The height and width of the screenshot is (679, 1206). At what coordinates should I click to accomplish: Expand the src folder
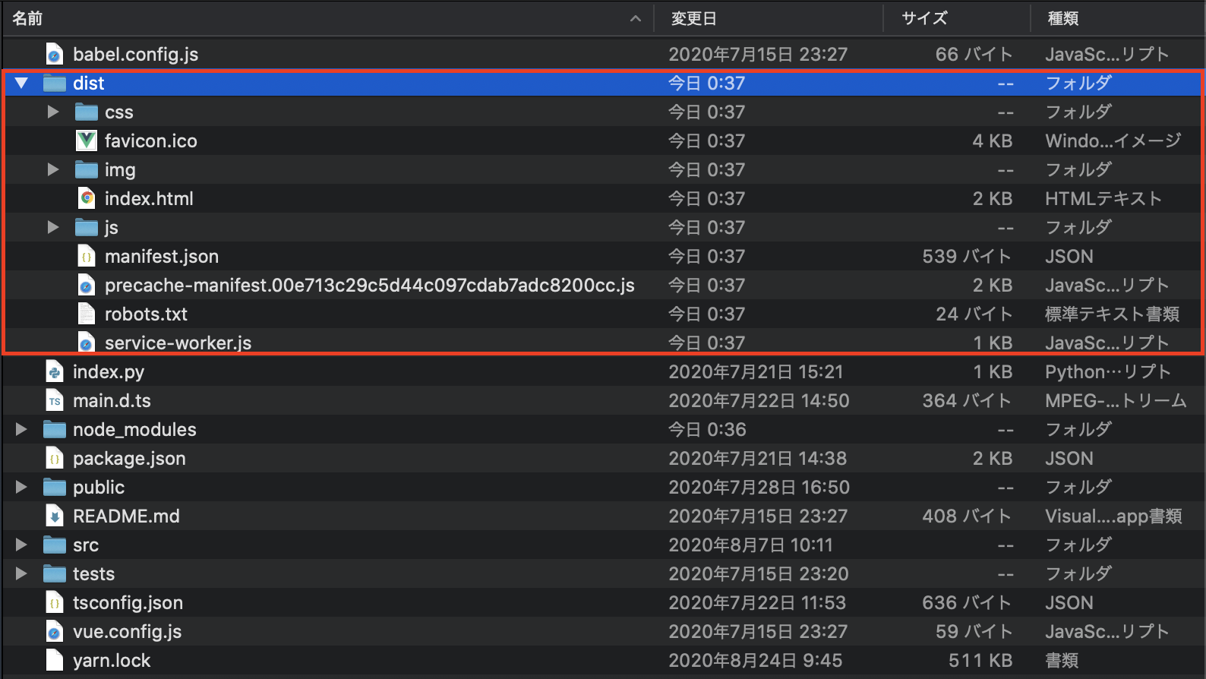[21, 545]
